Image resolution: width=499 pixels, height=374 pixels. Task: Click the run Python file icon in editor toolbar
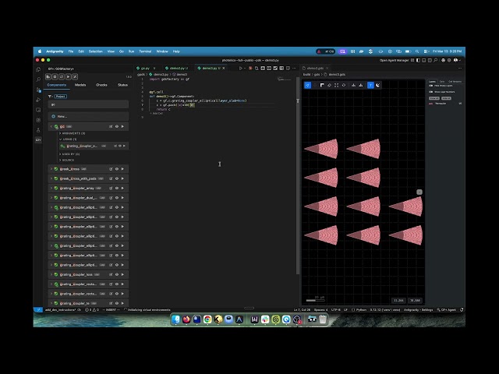[241, 68]
